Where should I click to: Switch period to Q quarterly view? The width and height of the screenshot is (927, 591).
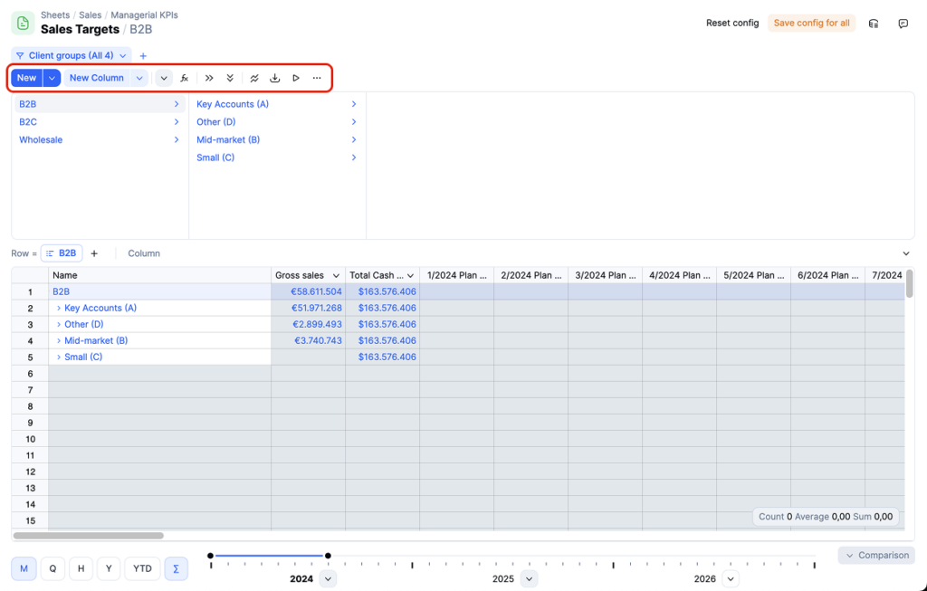pos(53,568)
